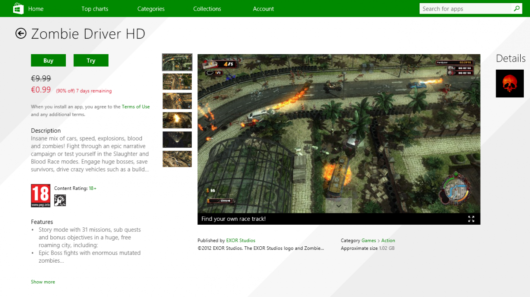Open Top charts
This screenshot has height=297, width=530.
tap(95, 9)
